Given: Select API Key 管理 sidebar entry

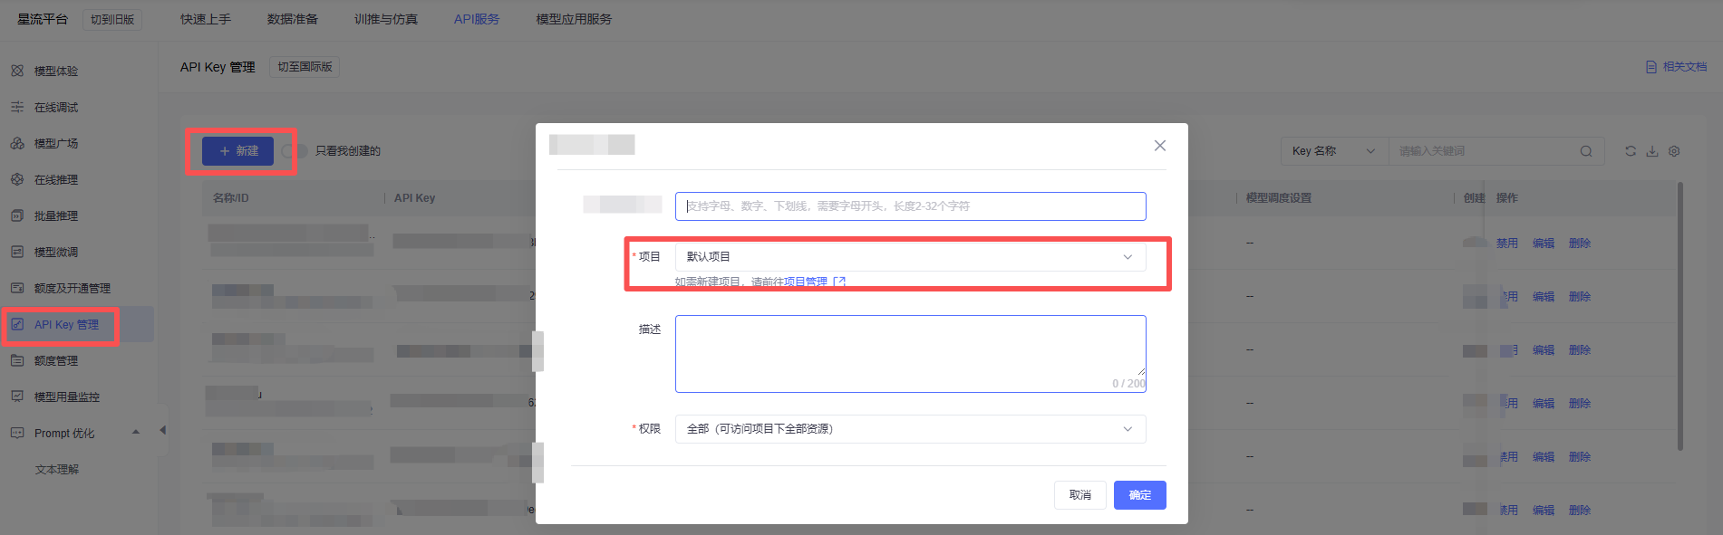Looking at the screenshot, I should pos(66,324).
